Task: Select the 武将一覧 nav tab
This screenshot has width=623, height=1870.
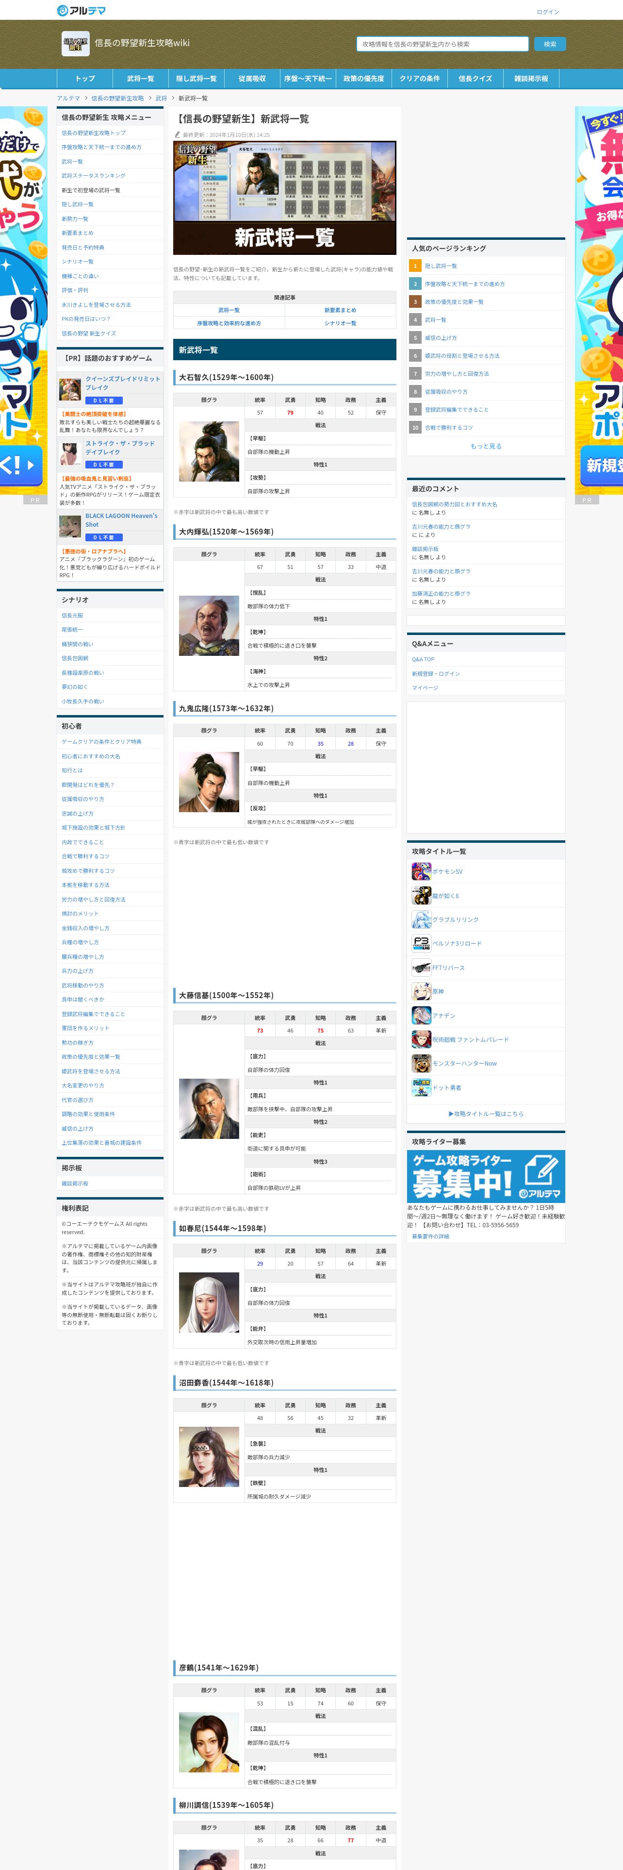Action: [x=141, y=78]
